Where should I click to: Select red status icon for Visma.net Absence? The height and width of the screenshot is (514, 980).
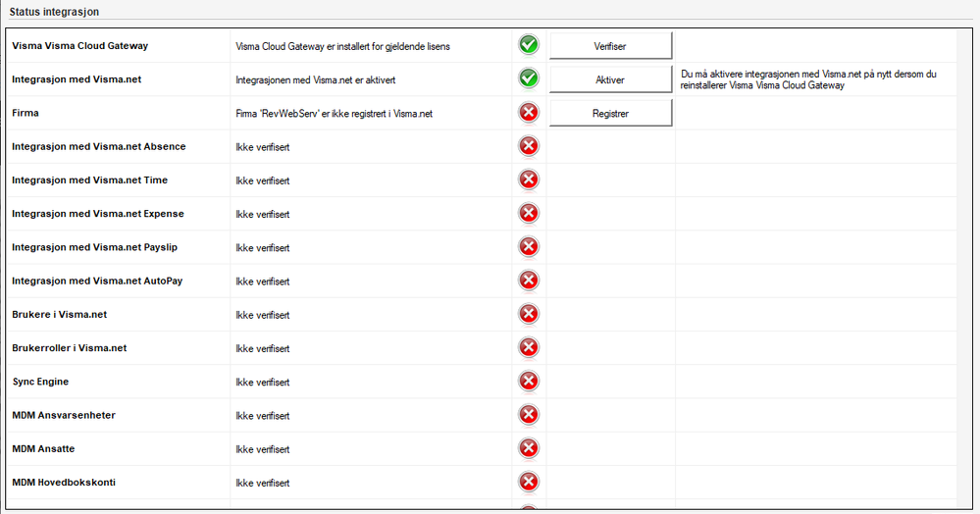(x=529, y=146)
